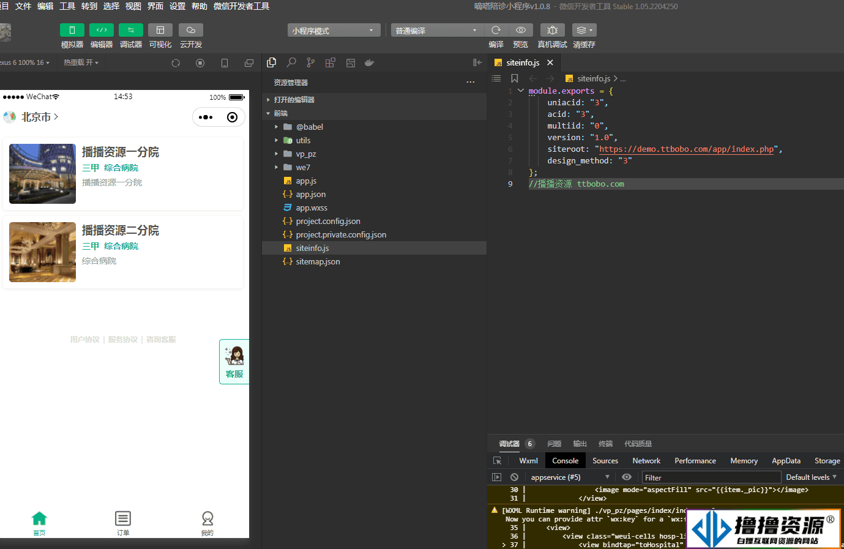Tap the 我的 bottom tab

[x=207, y=523]
